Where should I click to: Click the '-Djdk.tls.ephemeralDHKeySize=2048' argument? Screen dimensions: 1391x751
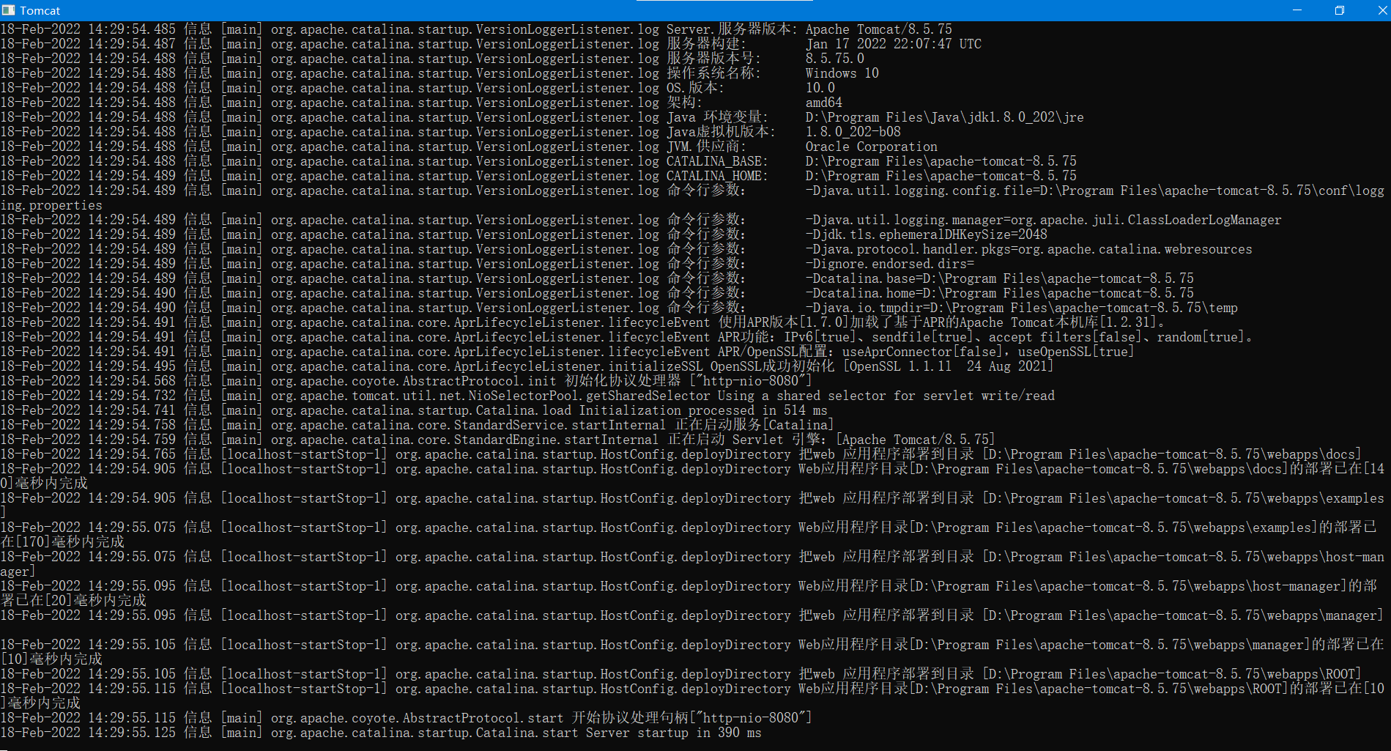927,234
